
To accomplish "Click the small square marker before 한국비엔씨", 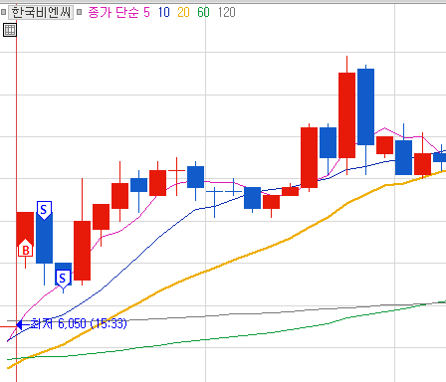I will click(x=3, y=12).
